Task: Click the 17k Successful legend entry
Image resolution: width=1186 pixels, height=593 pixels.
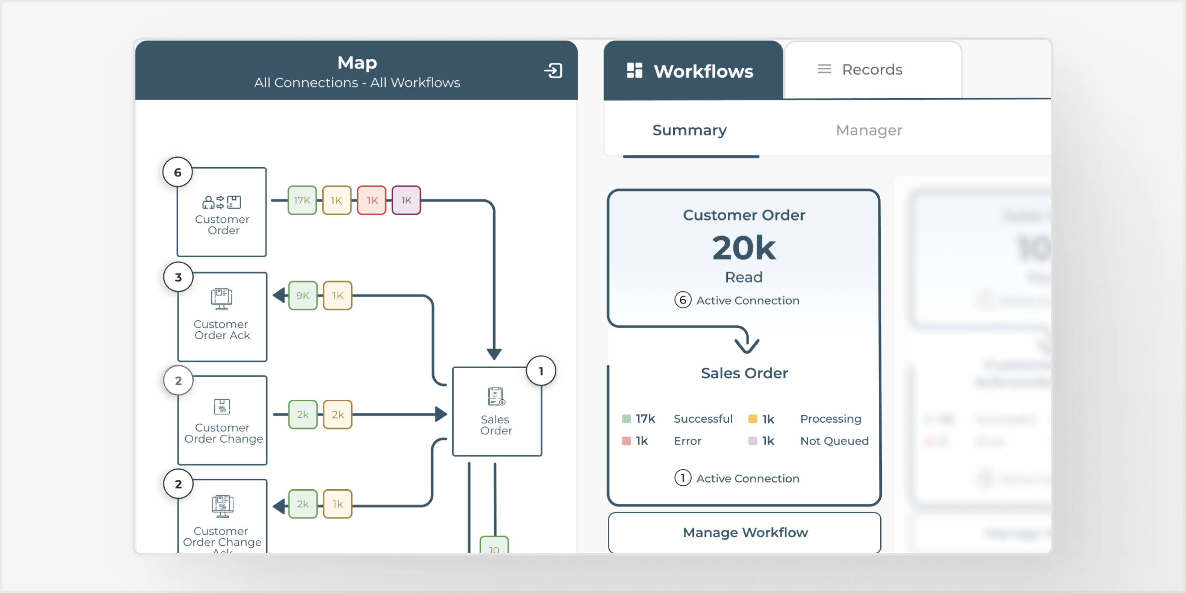Action: [x=677, y=418]
